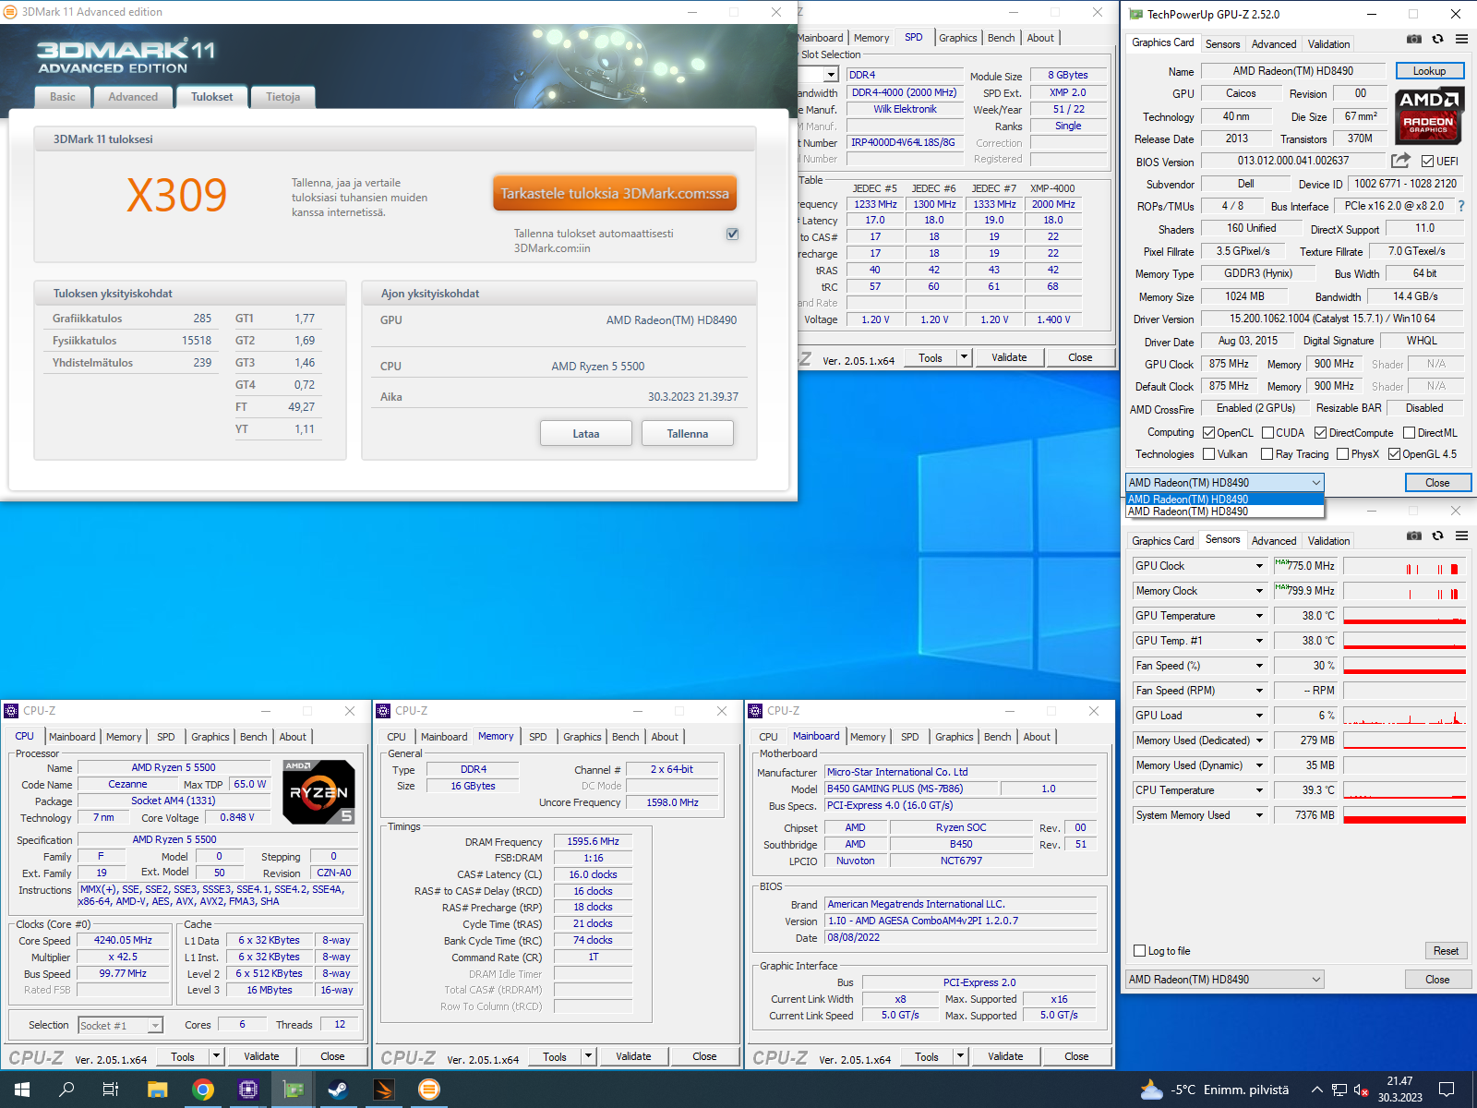Open the Bench tab in CPU-Z CPU window

253,737
